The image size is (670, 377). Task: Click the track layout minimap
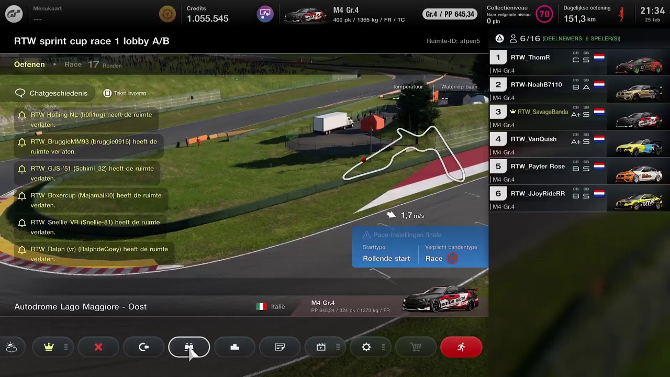point(404,154)
